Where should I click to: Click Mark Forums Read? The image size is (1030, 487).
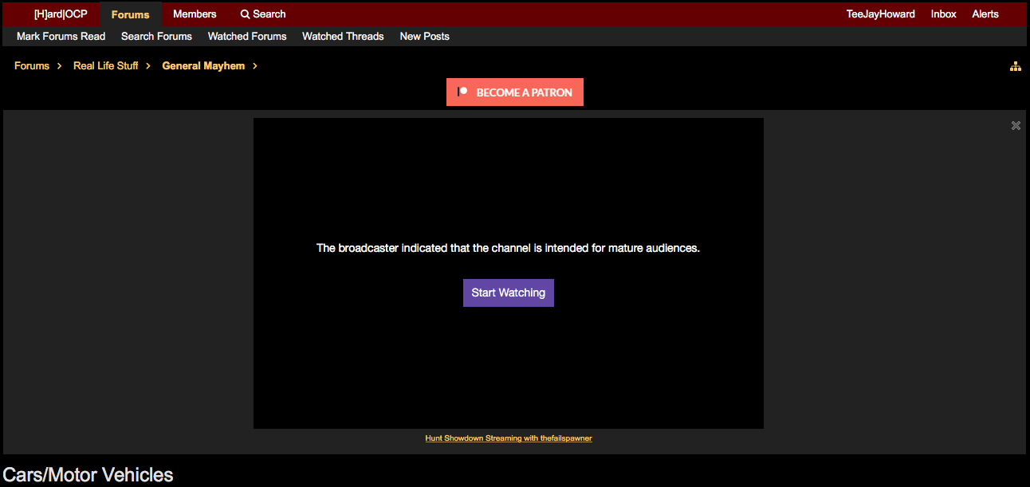pos(61,37)
